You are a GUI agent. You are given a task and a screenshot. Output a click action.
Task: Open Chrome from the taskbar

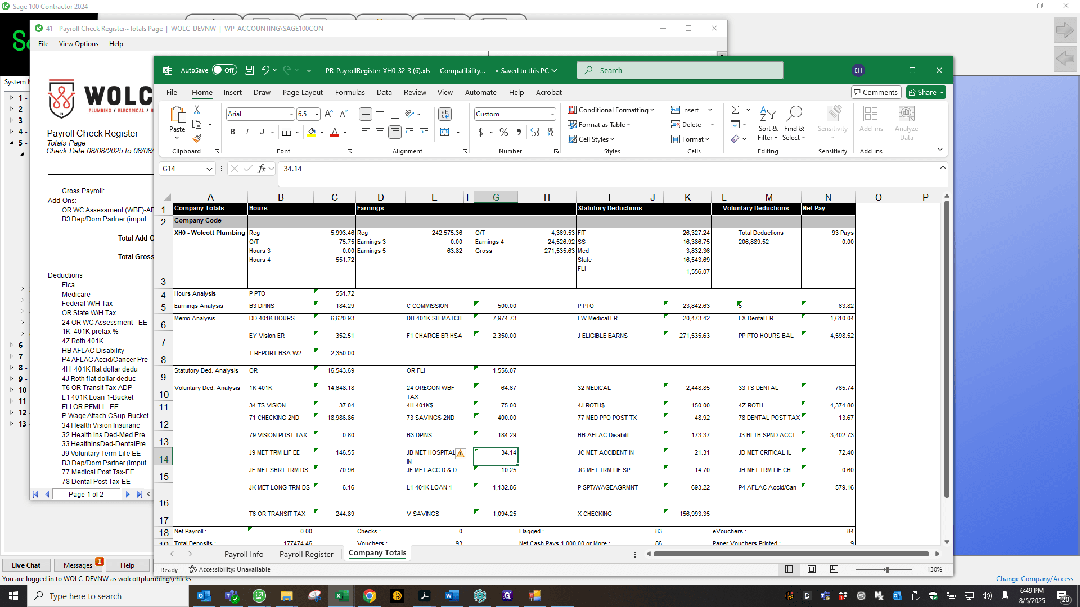coord(370,596)
